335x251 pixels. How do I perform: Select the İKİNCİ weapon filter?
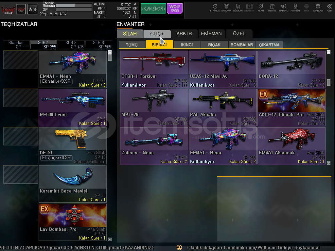point(187,44)
